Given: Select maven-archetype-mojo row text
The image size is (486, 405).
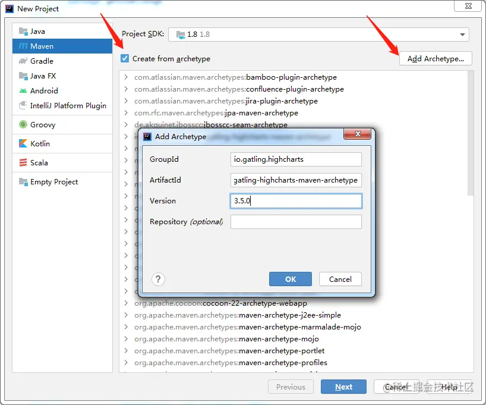Looking at the screenshot, I should (226, 338).
